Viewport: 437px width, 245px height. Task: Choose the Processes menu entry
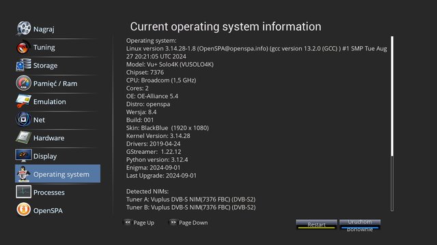pyautogui.click(x=57, y=192)
